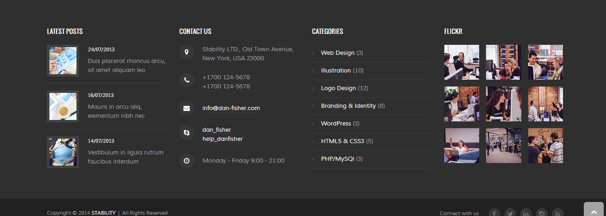The height and width of the screenshot is (216, 606).
Task: Click the phone icon in Contact Us
Action: click(187, 80)
